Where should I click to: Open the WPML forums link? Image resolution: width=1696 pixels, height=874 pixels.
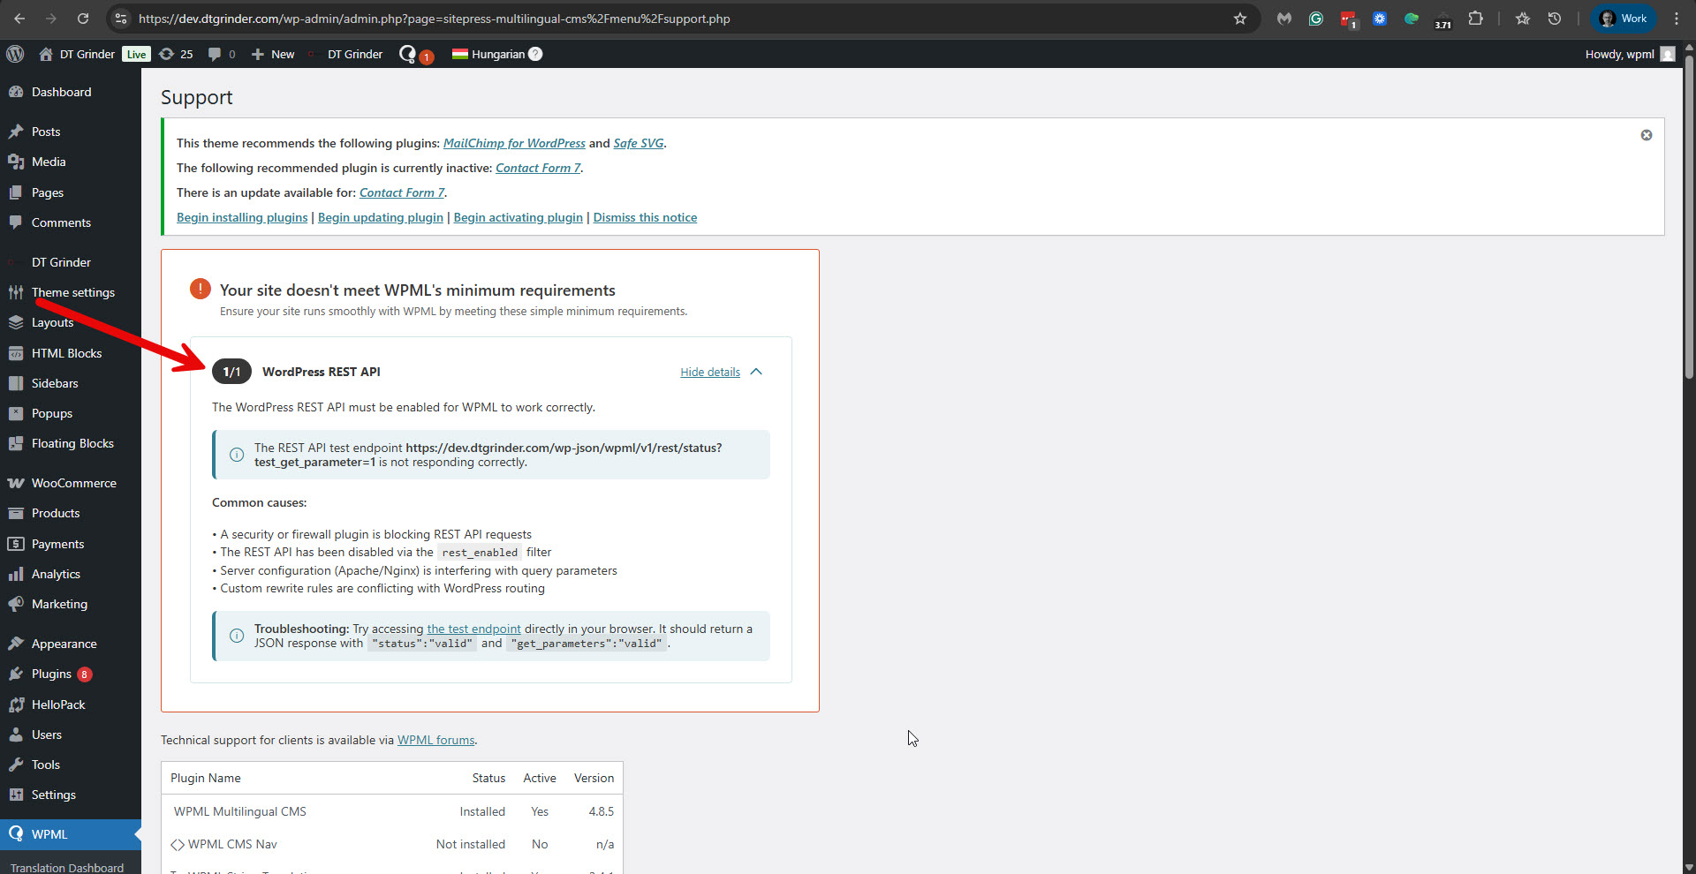click(x=435, y=741)
